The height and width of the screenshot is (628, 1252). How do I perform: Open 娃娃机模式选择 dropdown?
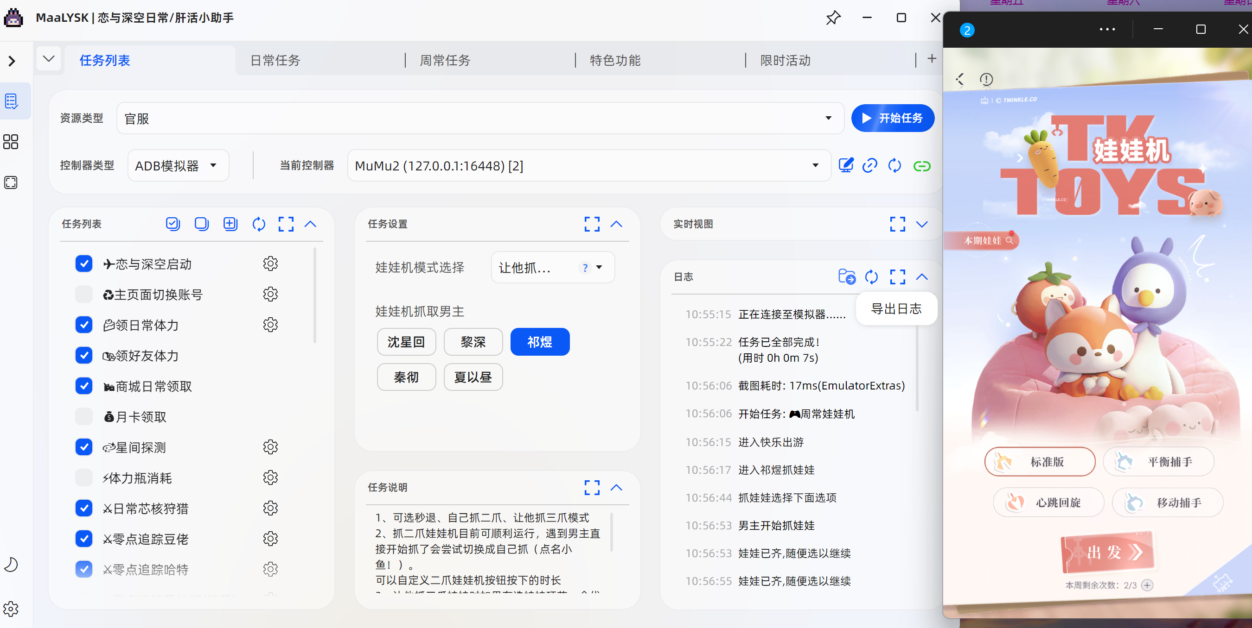[x=553, y=267]
